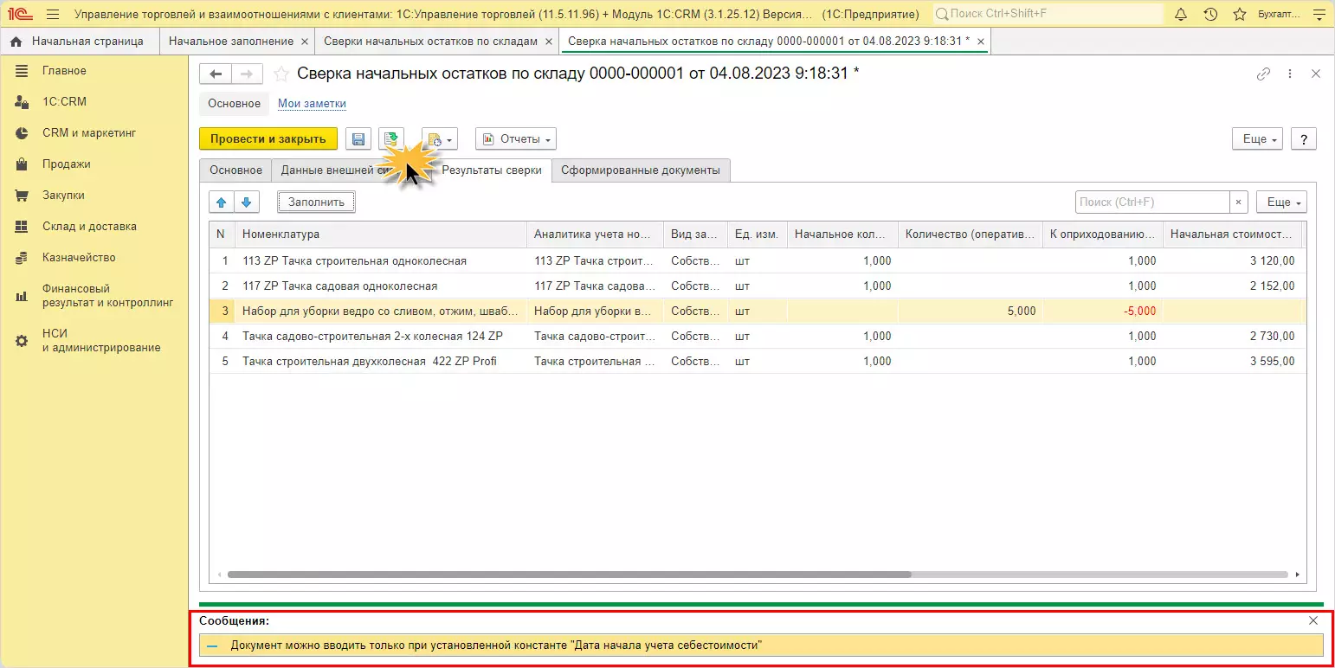Open the Мои заметки link
This screenshot has height=668, width=1335.
click(x=312, y=104)
